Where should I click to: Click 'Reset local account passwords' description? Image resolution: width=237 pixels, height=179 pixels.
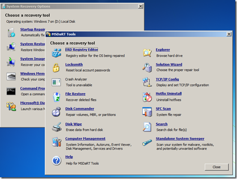click(88, 70)
